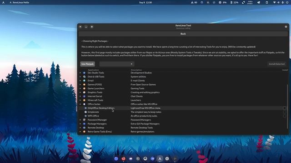291x163 pixels.
Task: Launch the cloud app in the dock
Action: (x=130, y=158)
